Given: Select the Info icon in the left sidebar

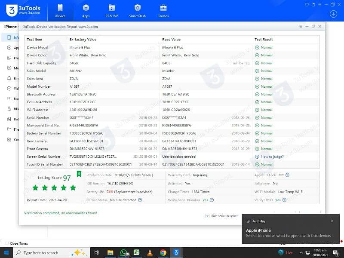Looking at the screenshot, I should click(x=9, y=37).
